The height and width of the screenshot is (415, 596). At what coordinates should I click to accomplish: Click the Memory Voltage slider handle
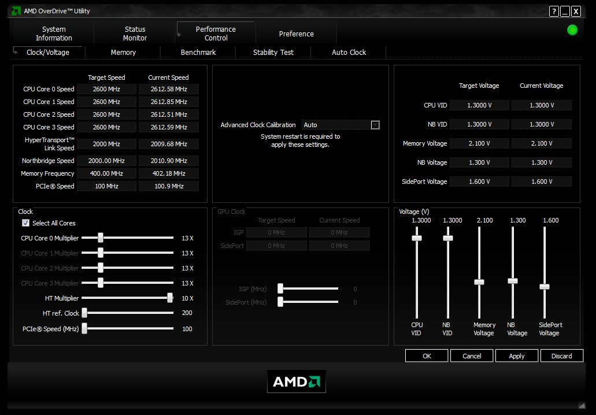[479, 282]
